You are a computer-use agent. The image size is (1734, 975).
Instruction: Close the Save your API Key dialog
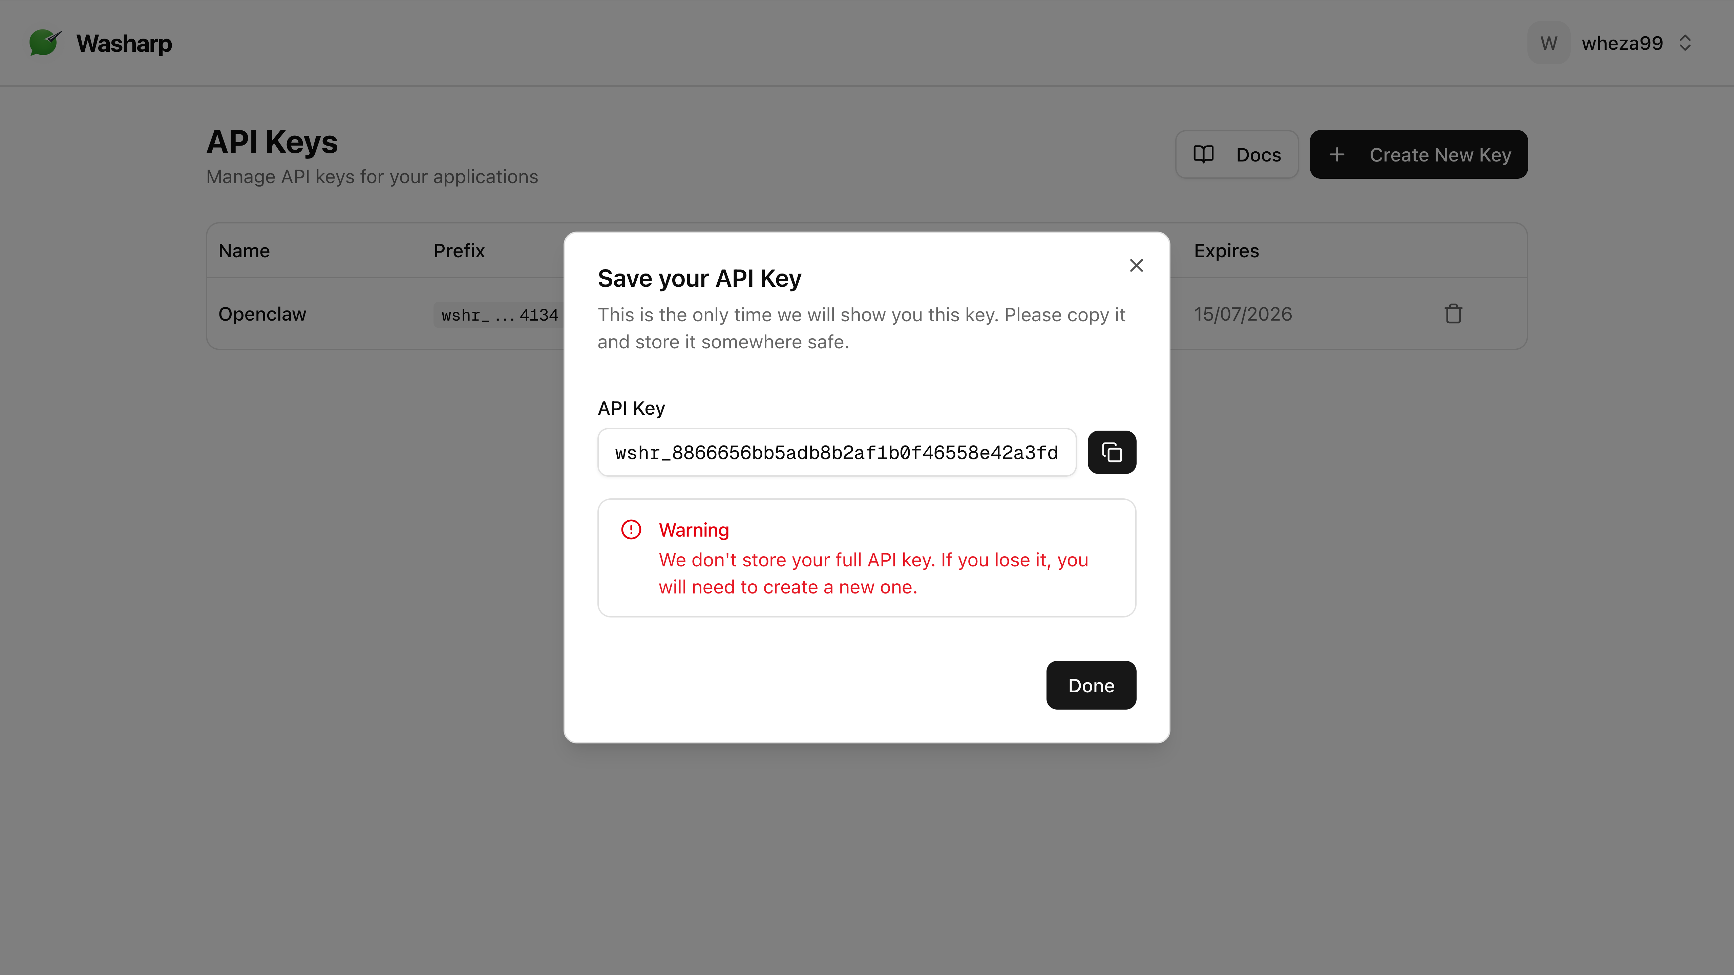click(x=1136, y=265)
